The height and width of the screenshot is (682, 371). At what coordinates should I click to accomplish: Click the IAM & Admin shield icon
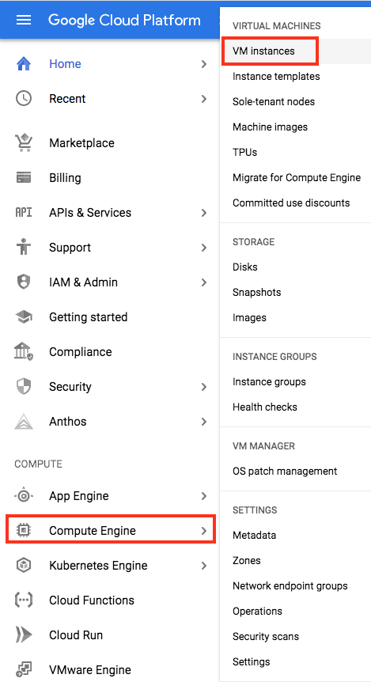click(x=24, y=282)
